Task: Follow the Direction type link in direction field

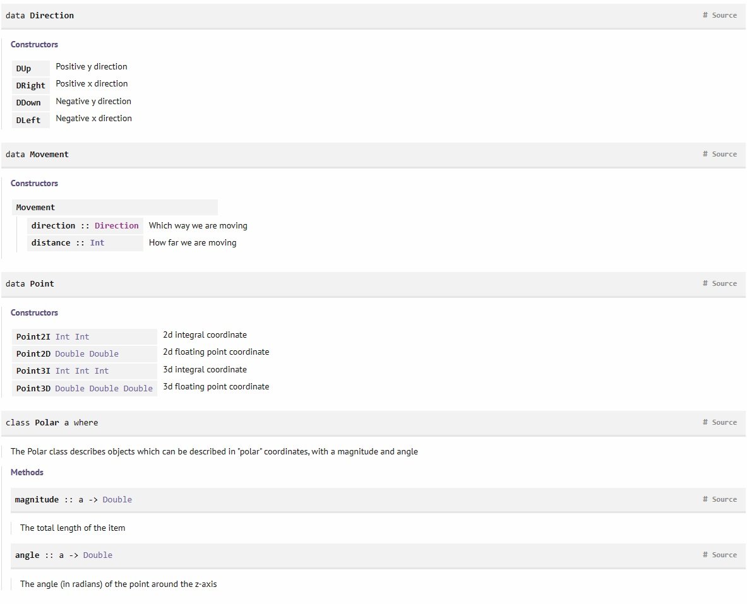Action: click(117, 225)
